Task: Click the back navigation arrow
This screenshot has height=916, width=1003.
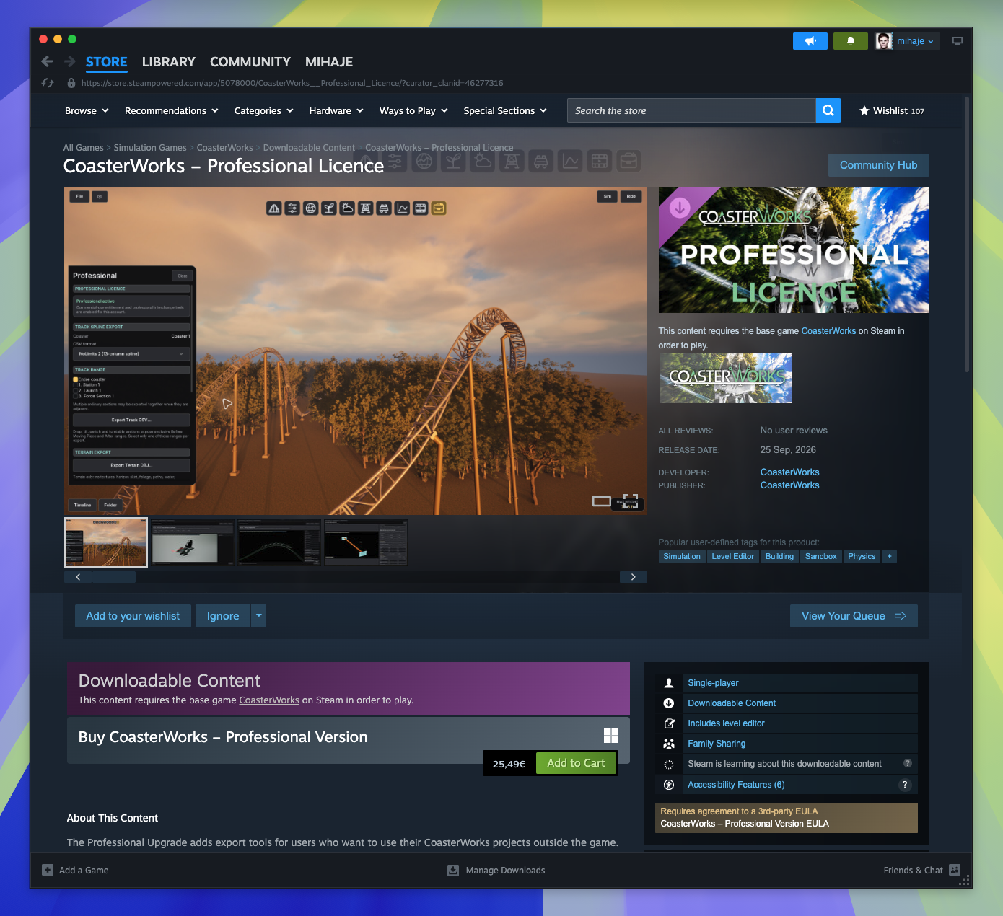Action: pyautogui.click(x=47, y=61)
